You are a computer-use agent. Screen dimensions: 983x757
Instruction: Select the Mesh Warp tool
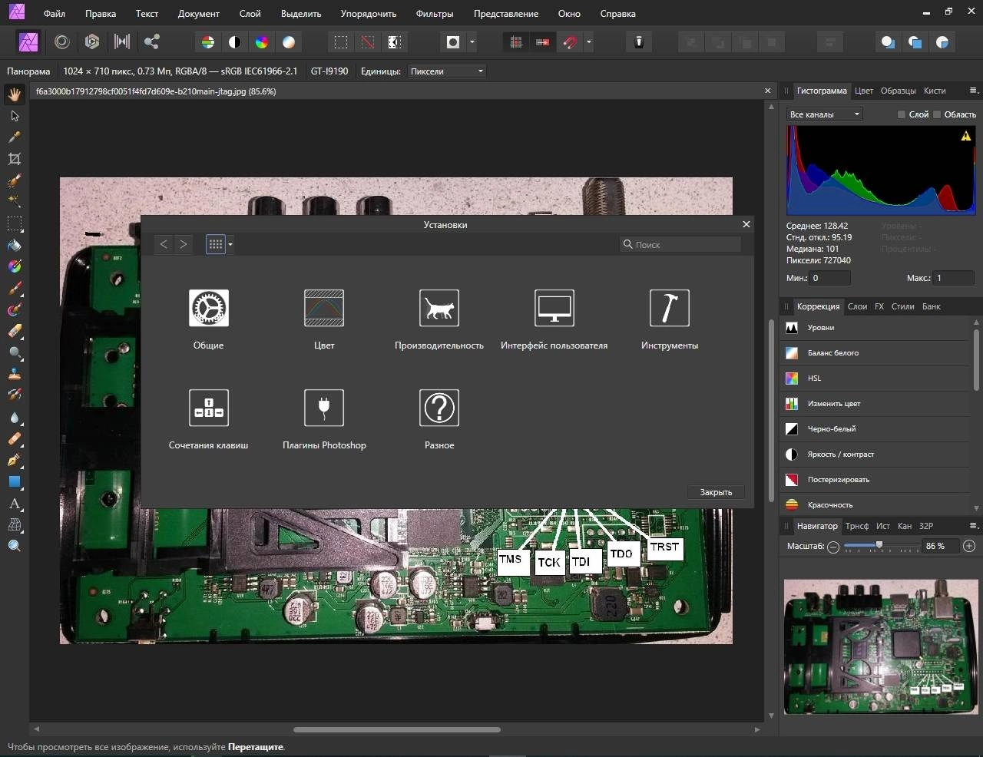(15, 525)
